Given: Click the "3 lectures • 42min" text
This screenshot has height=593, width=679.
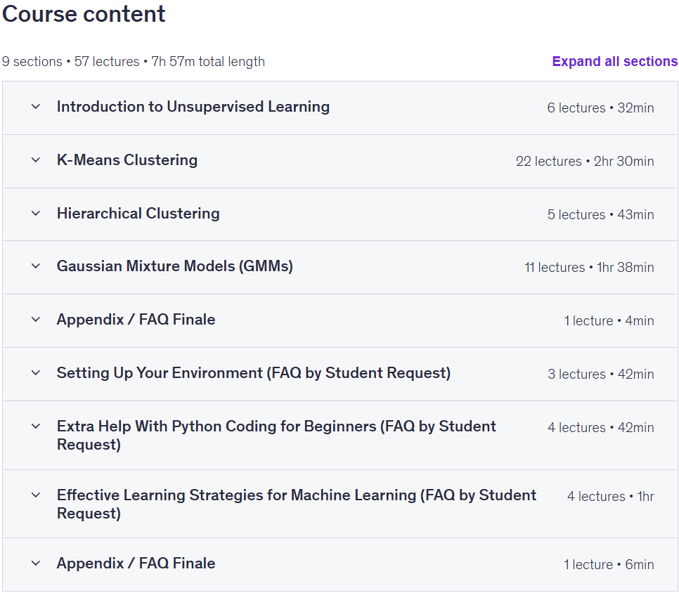Looking at the screenshot, I should pyautogui.click(x=601, y=374).
